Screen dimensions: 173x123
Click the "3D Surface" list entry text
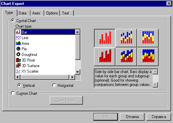(30, 66)
